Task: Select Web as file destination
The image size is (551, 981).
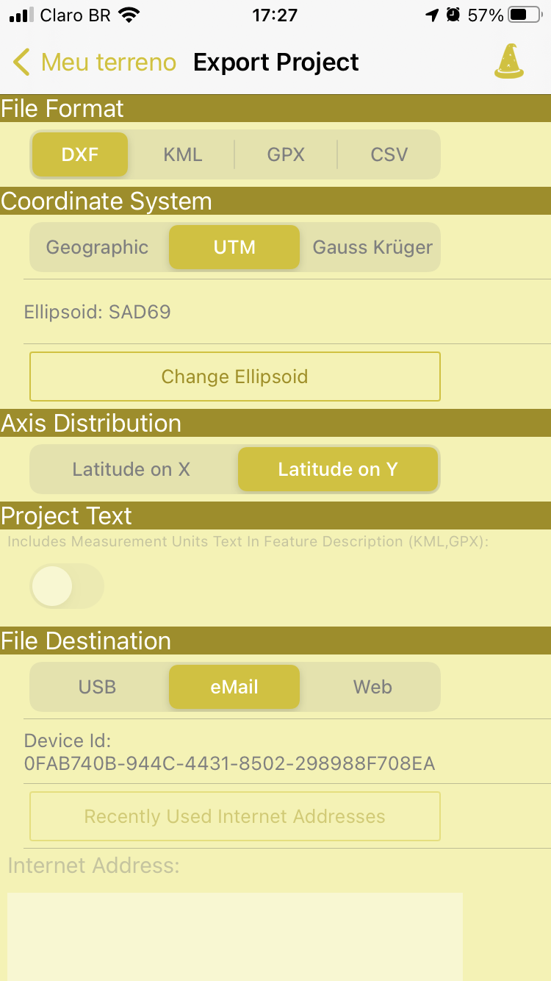Action: point(372,687)
